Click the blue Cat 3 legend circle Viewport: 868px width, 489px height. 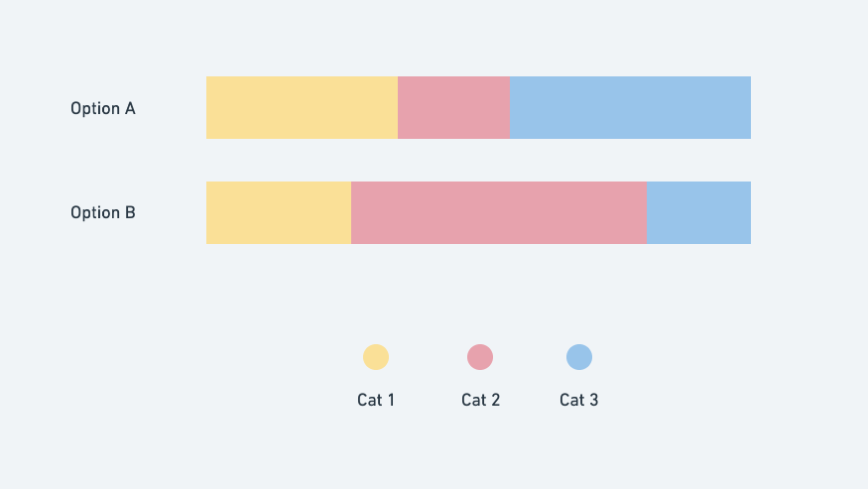[x=579, y=357]
